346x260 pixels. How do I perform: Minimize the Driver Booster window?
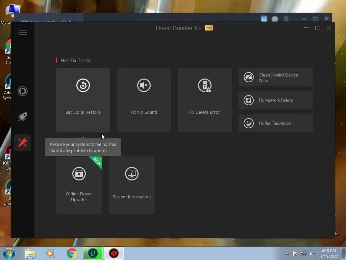(x=306, y=28)
